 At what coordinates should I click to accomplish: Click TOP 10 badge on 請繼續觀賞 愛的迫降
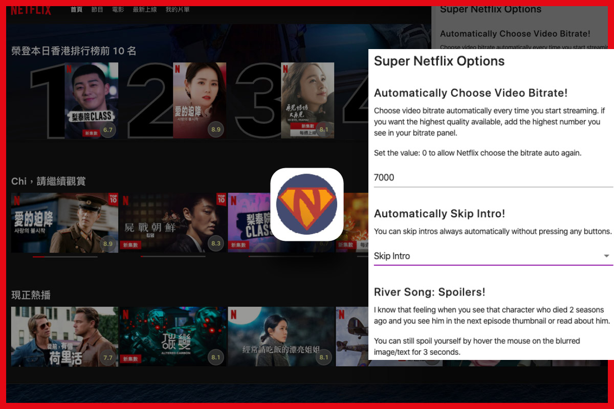click(x=113, y=199)
